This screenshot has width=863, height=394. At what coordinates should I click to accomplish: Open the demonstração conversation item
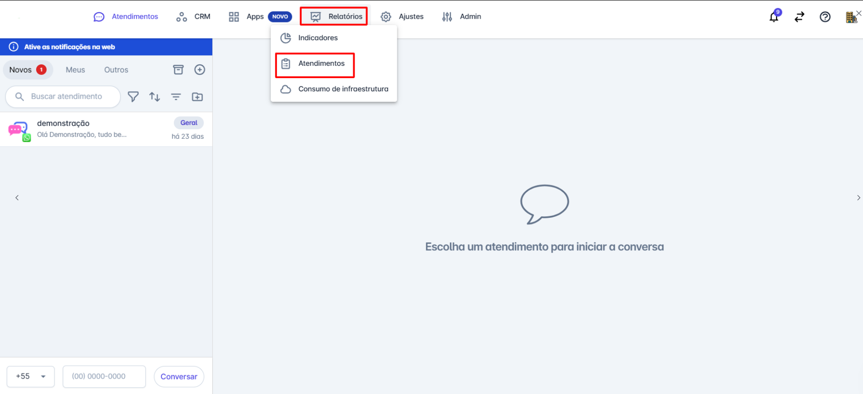(106, 129)
